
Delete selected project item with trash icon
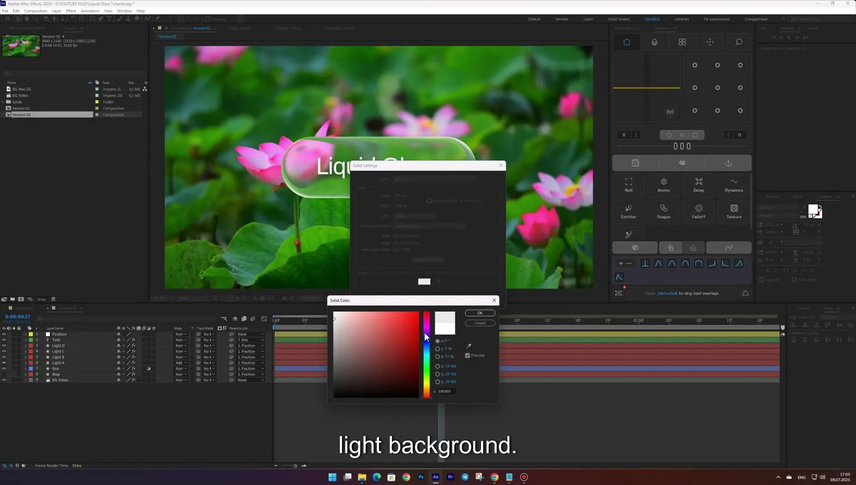pyautogui.click(x=53, y=299)
